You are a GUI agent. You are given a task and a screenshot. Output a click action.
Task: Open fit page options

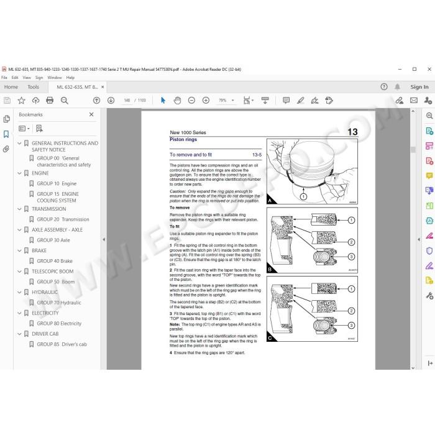click(x=249, y=101)
